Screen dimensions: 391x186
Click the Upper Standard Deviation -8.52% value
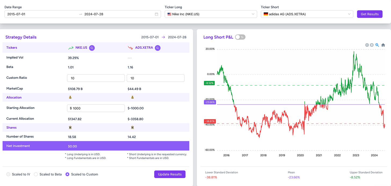[355, 177]
